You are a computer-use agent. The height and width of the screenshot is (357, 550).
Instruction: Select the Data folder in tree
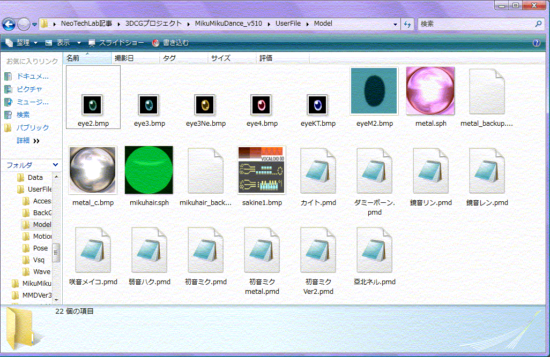pos(30,177)
